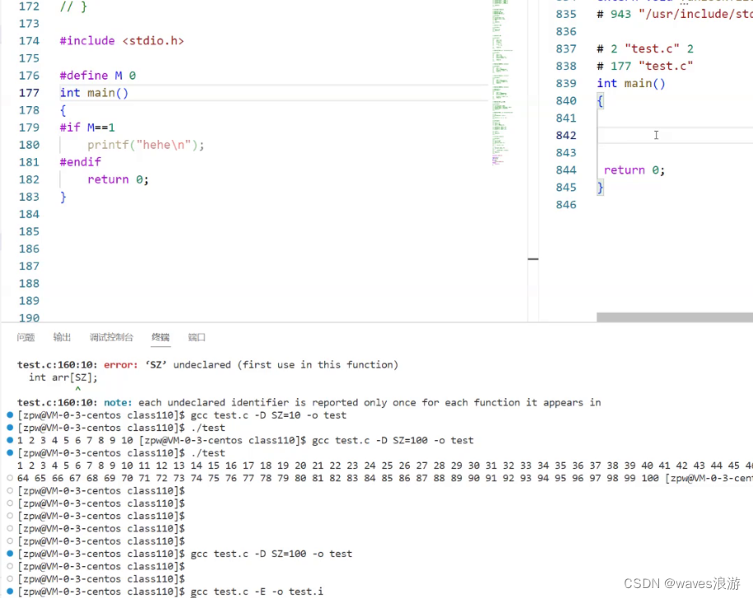Click the printf("hehe\n") statement

pyautogui.click(x=146, y=145)
